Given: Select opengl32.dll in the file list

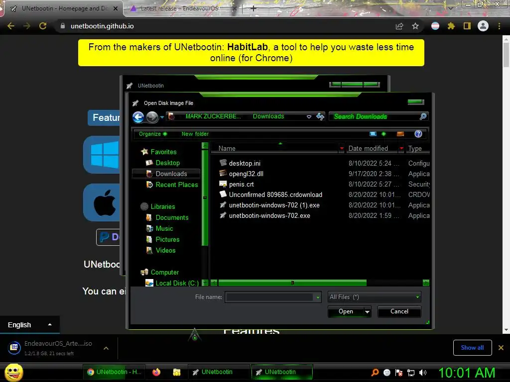Looking at the screenshot, I should coord(246,174).
